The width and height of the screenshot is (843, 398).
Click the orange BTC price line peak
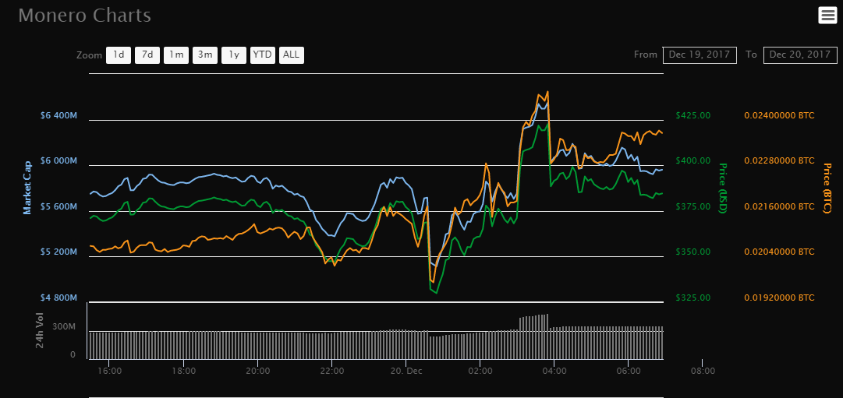[547, 92]
